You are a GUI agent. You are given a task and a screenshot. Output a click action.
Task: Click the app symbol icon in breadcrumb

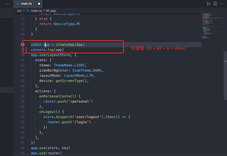tap(48, 11)
